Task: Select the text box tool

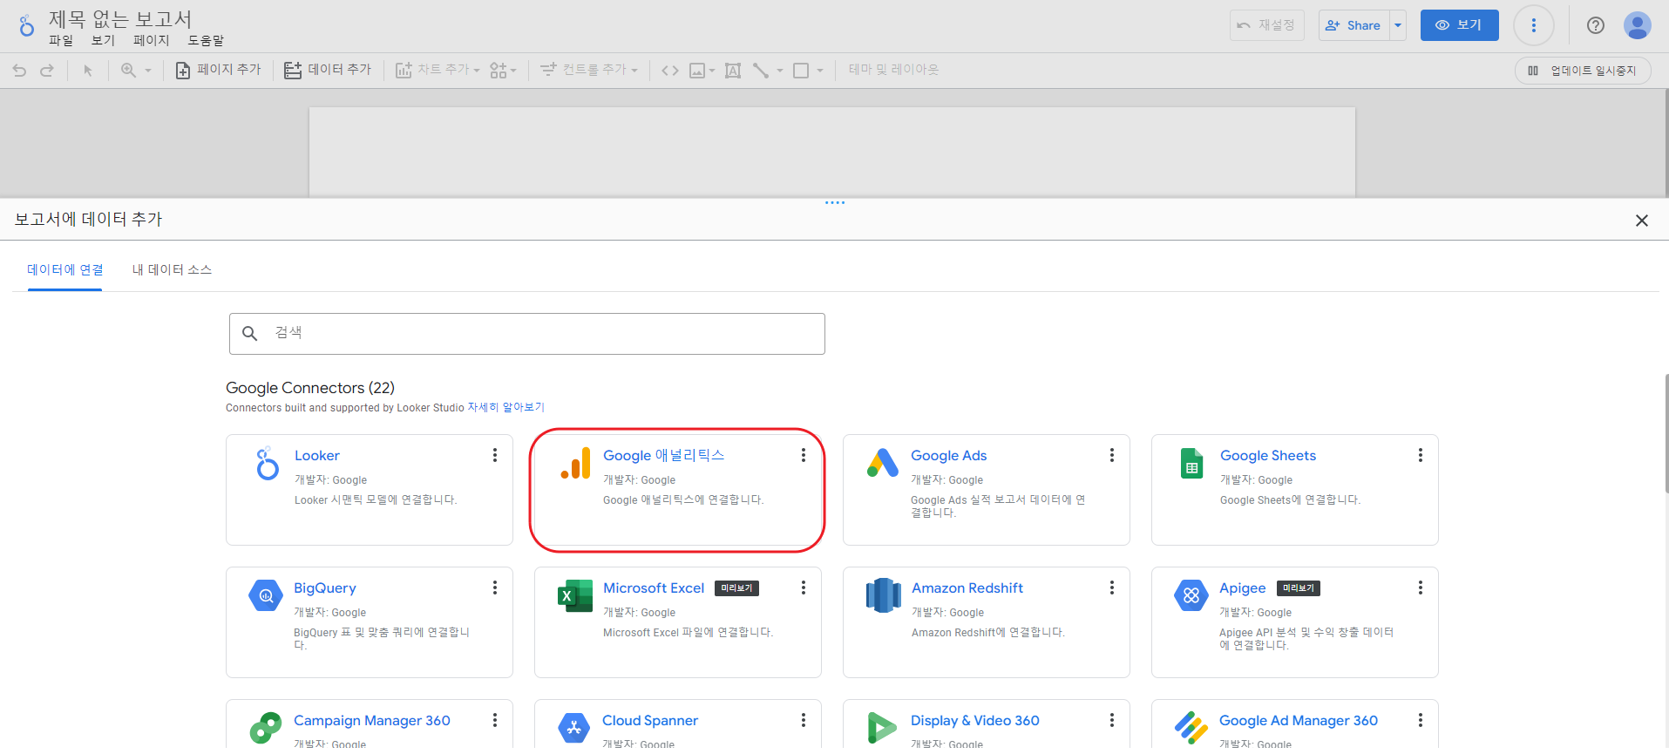Action: (x=733, y=71)
